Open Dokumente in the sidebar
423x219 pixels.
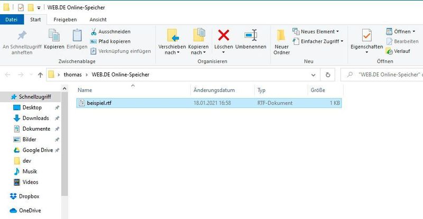coord(36,129)
